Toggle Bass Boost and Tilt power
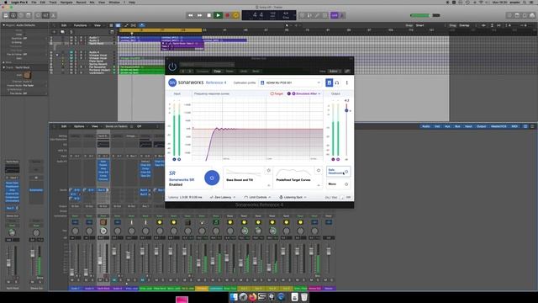 [x=269, y=170]
